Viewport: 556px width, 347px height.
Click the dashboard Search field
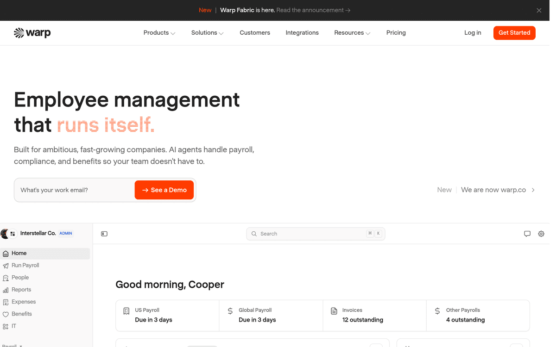[x=316, y=234]
